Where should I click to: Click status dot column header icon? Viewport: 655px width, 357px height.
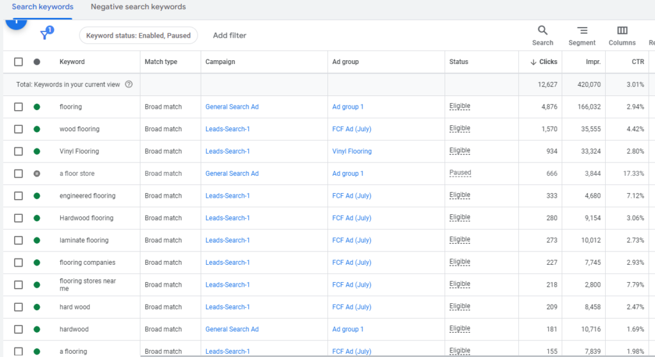pos(36,62)
